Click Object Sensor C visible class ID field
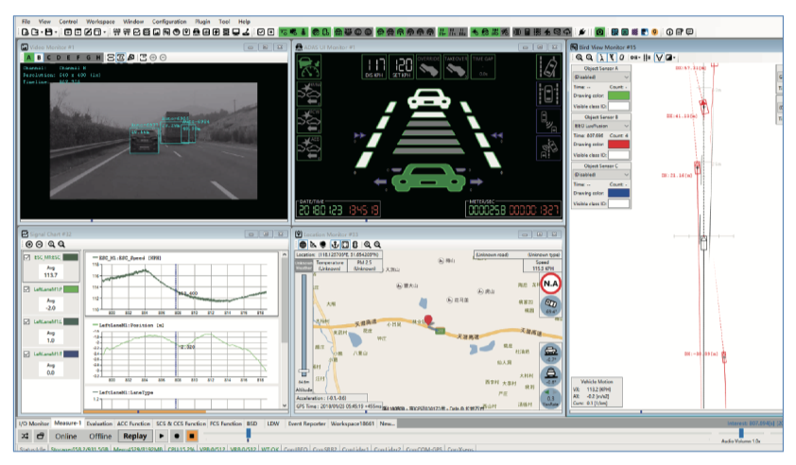Image resolution: width=796 pixels, height=465 pixels. pyautogui.click(x=618, y=203)
